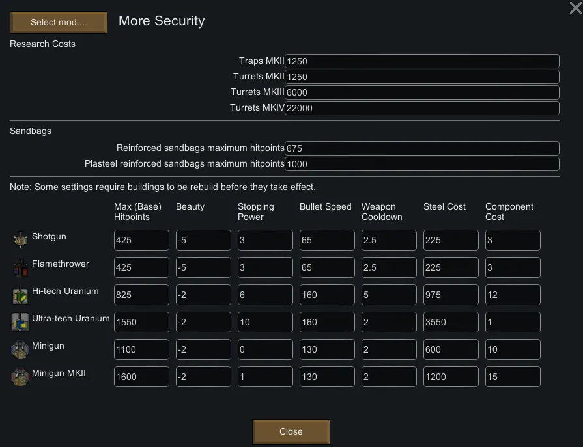
Task: Edit reinforced sandbags maximum hitpoints field
Action: coord(421,148)
